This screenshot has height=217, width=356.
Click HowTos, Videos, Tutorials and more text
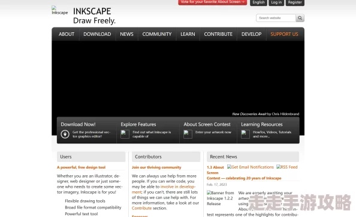pyautogui.click(x=272, y=134)
